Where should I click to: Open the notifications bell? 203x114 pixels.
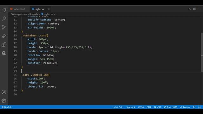coord(200,107)
